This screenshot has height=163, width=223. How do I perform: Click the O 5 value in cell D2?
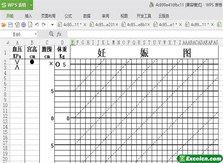(x=61, y=65)
